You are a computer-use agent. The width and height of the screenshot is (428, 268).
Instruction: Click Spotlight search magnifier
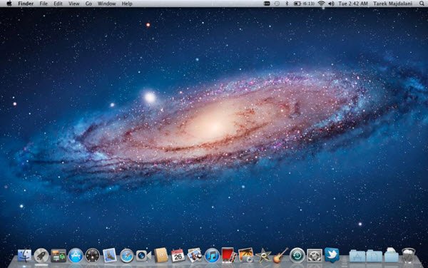coord(422,4)
